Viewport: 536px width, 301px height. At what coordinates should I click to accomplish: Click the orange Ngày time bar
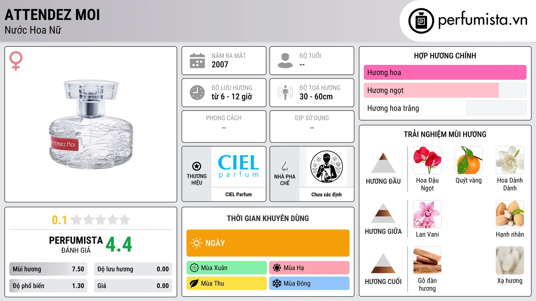coord(268,243)
